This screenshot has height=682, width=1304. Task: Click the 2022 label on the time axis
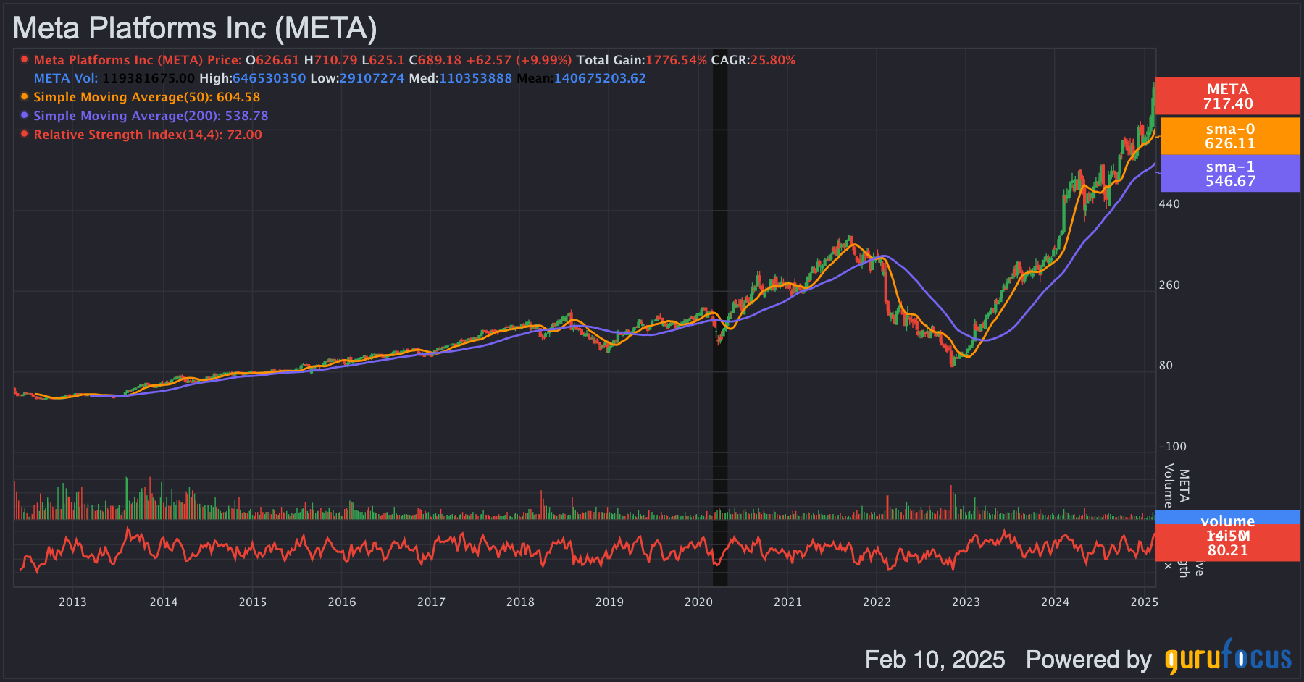877,602
